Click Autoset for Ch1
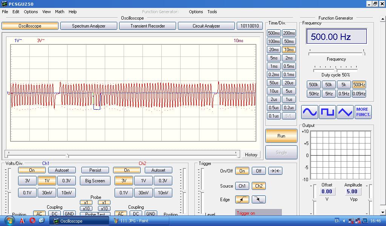The image size is (386, 226). 62,170
